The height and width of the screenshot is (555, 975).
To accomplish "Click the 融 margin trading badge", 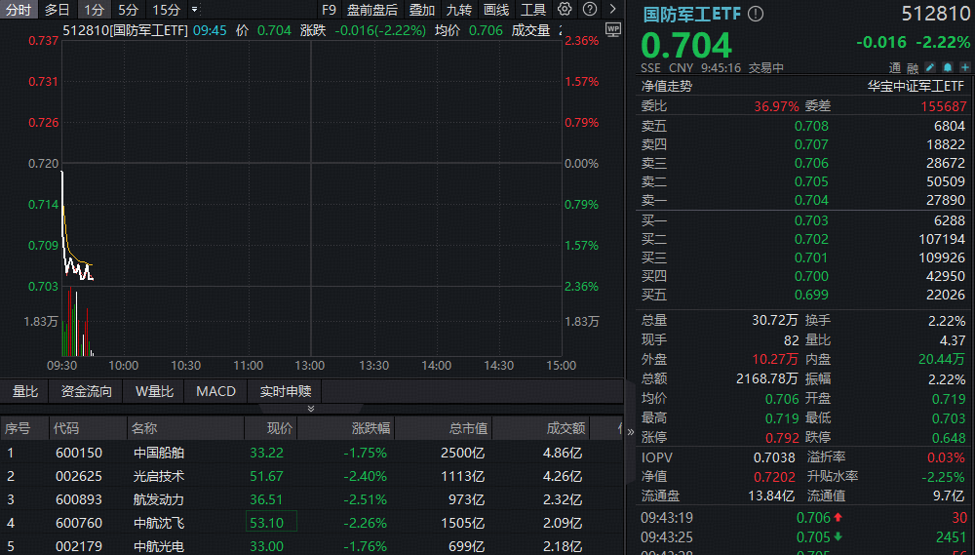I will pyautogui.click(x=913, y=67).
